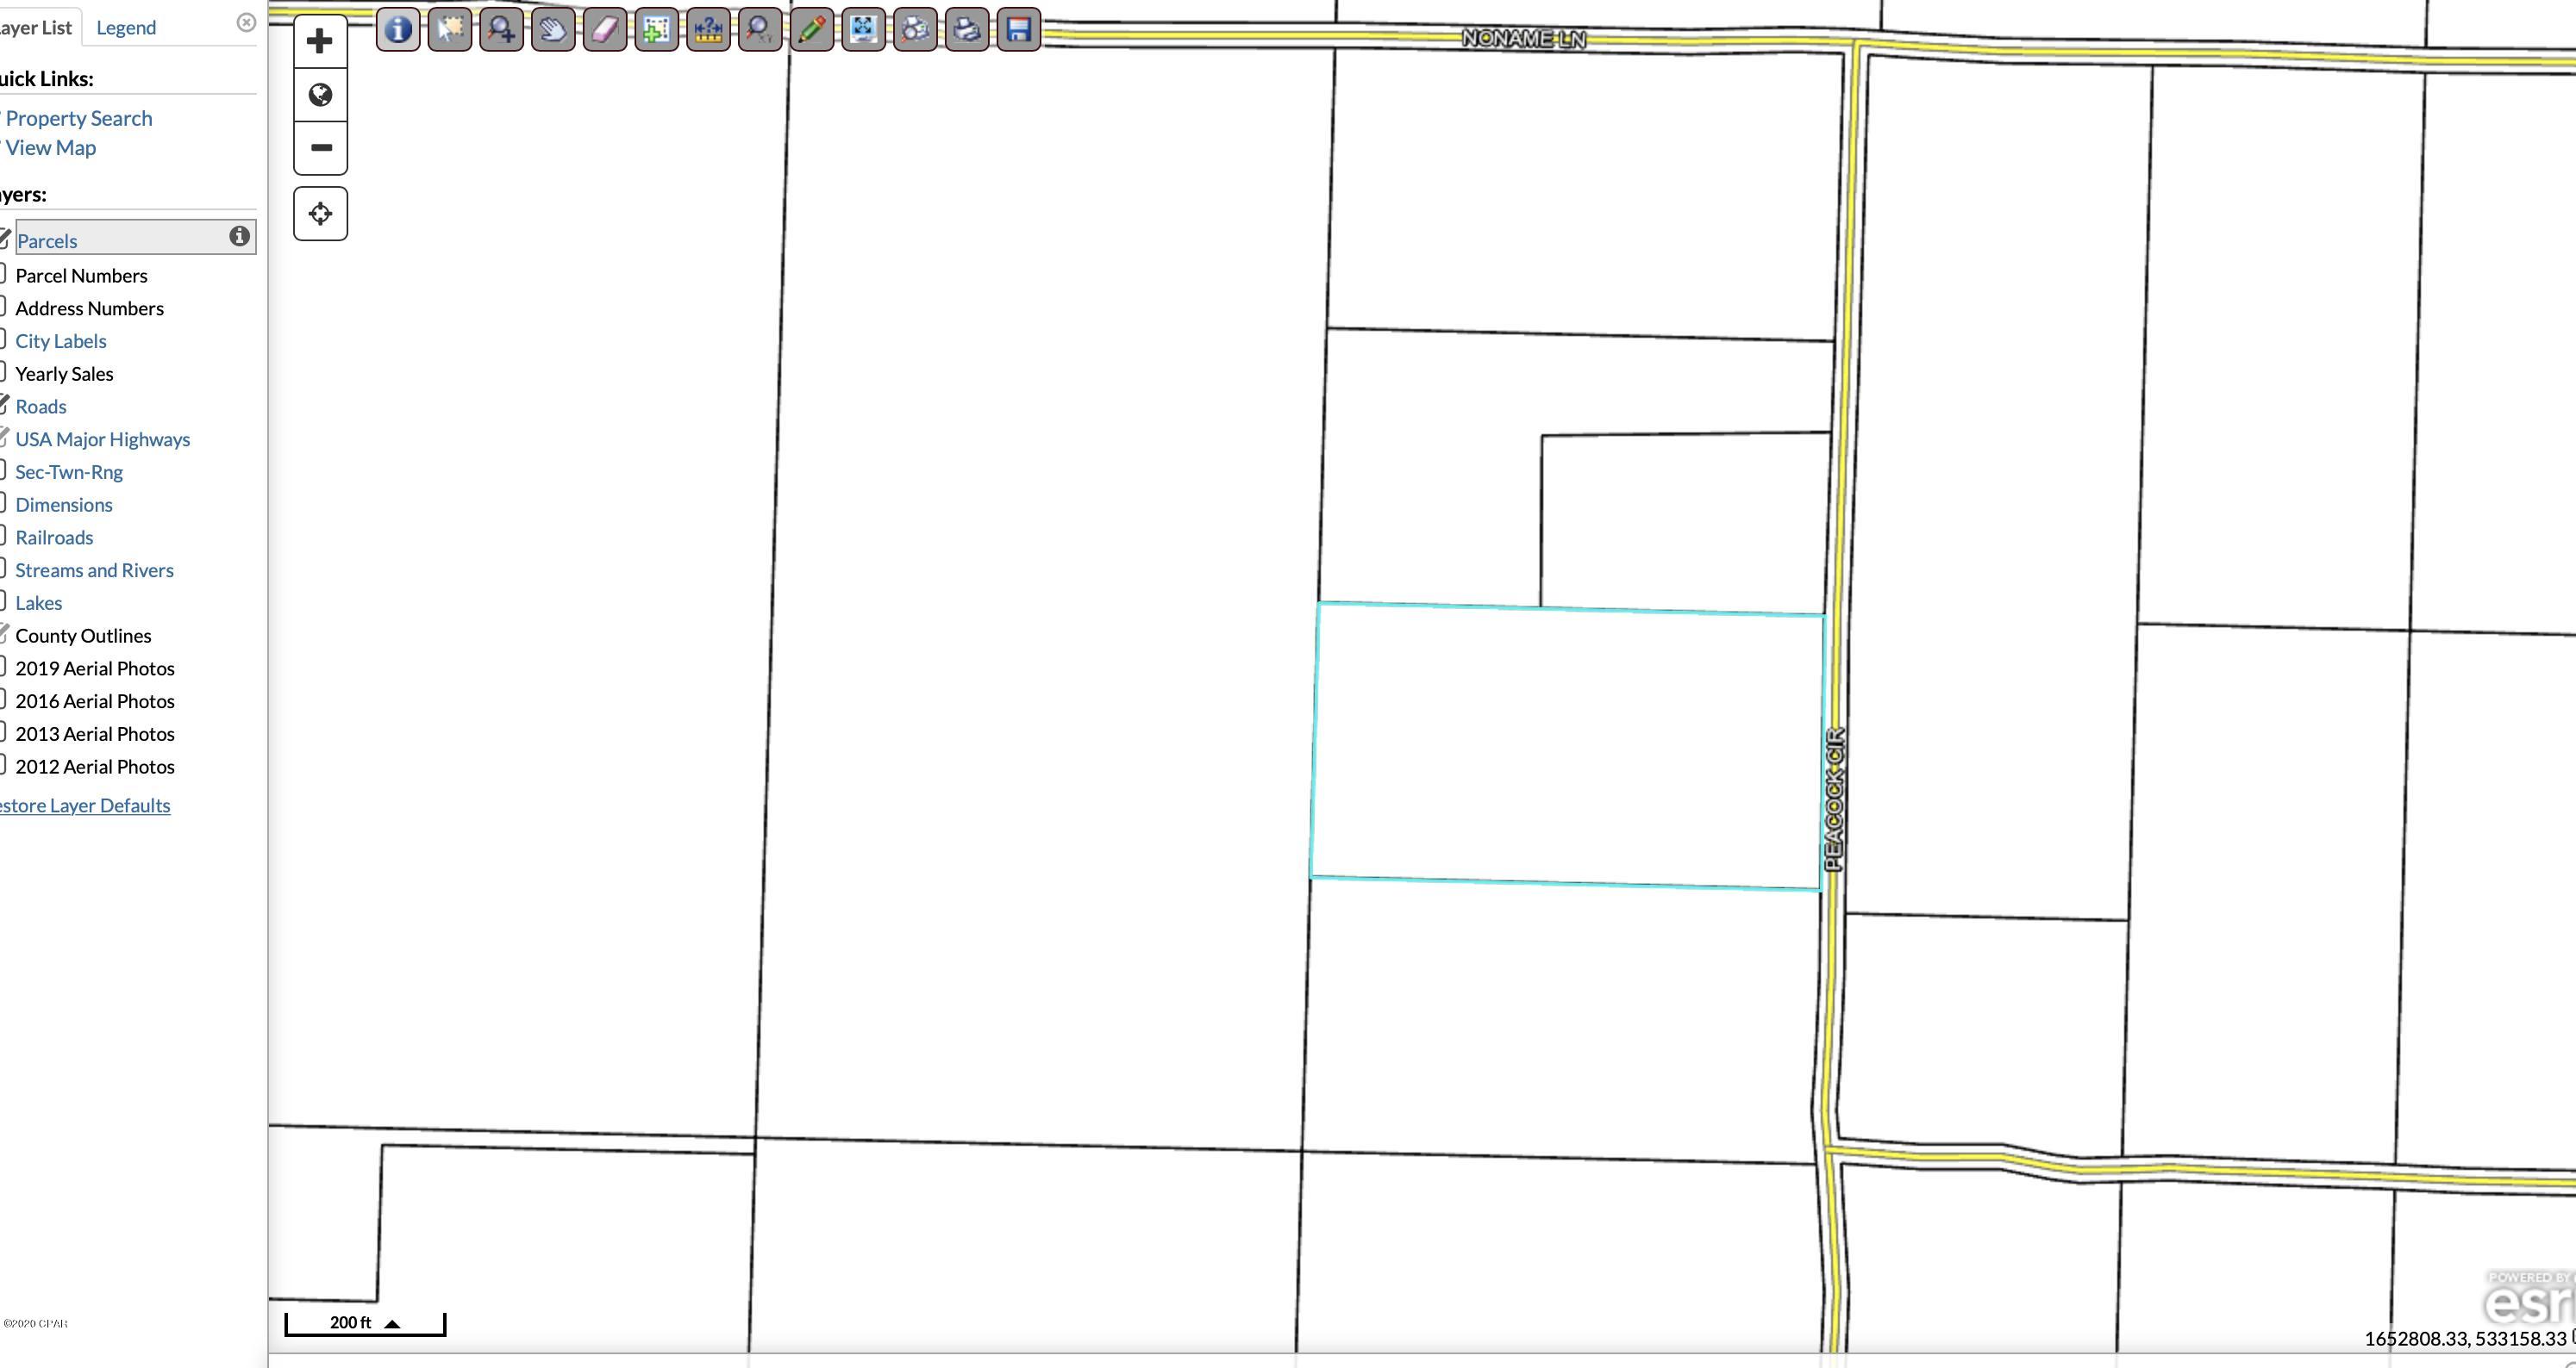This screenshot has height=1368, width=2576.
Task: Click the Save map icon
Action: click(1017, 29)
